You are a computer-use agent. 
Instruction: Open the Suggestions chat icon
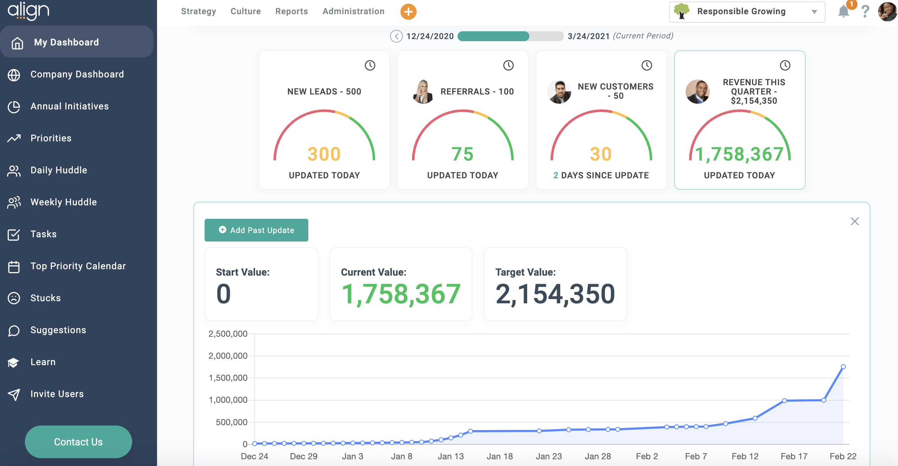tap(14, 330)
